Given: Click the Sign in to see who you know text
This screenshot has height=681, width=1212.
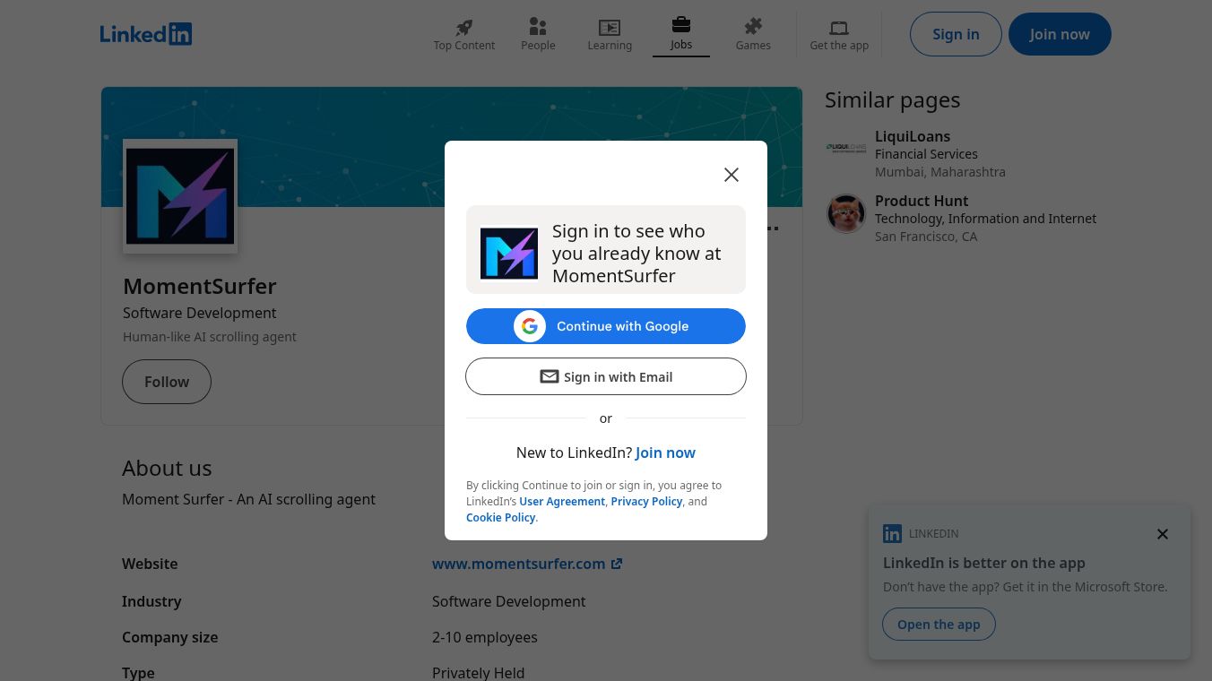Looking at the screenshot, I should tap(636, 254).
